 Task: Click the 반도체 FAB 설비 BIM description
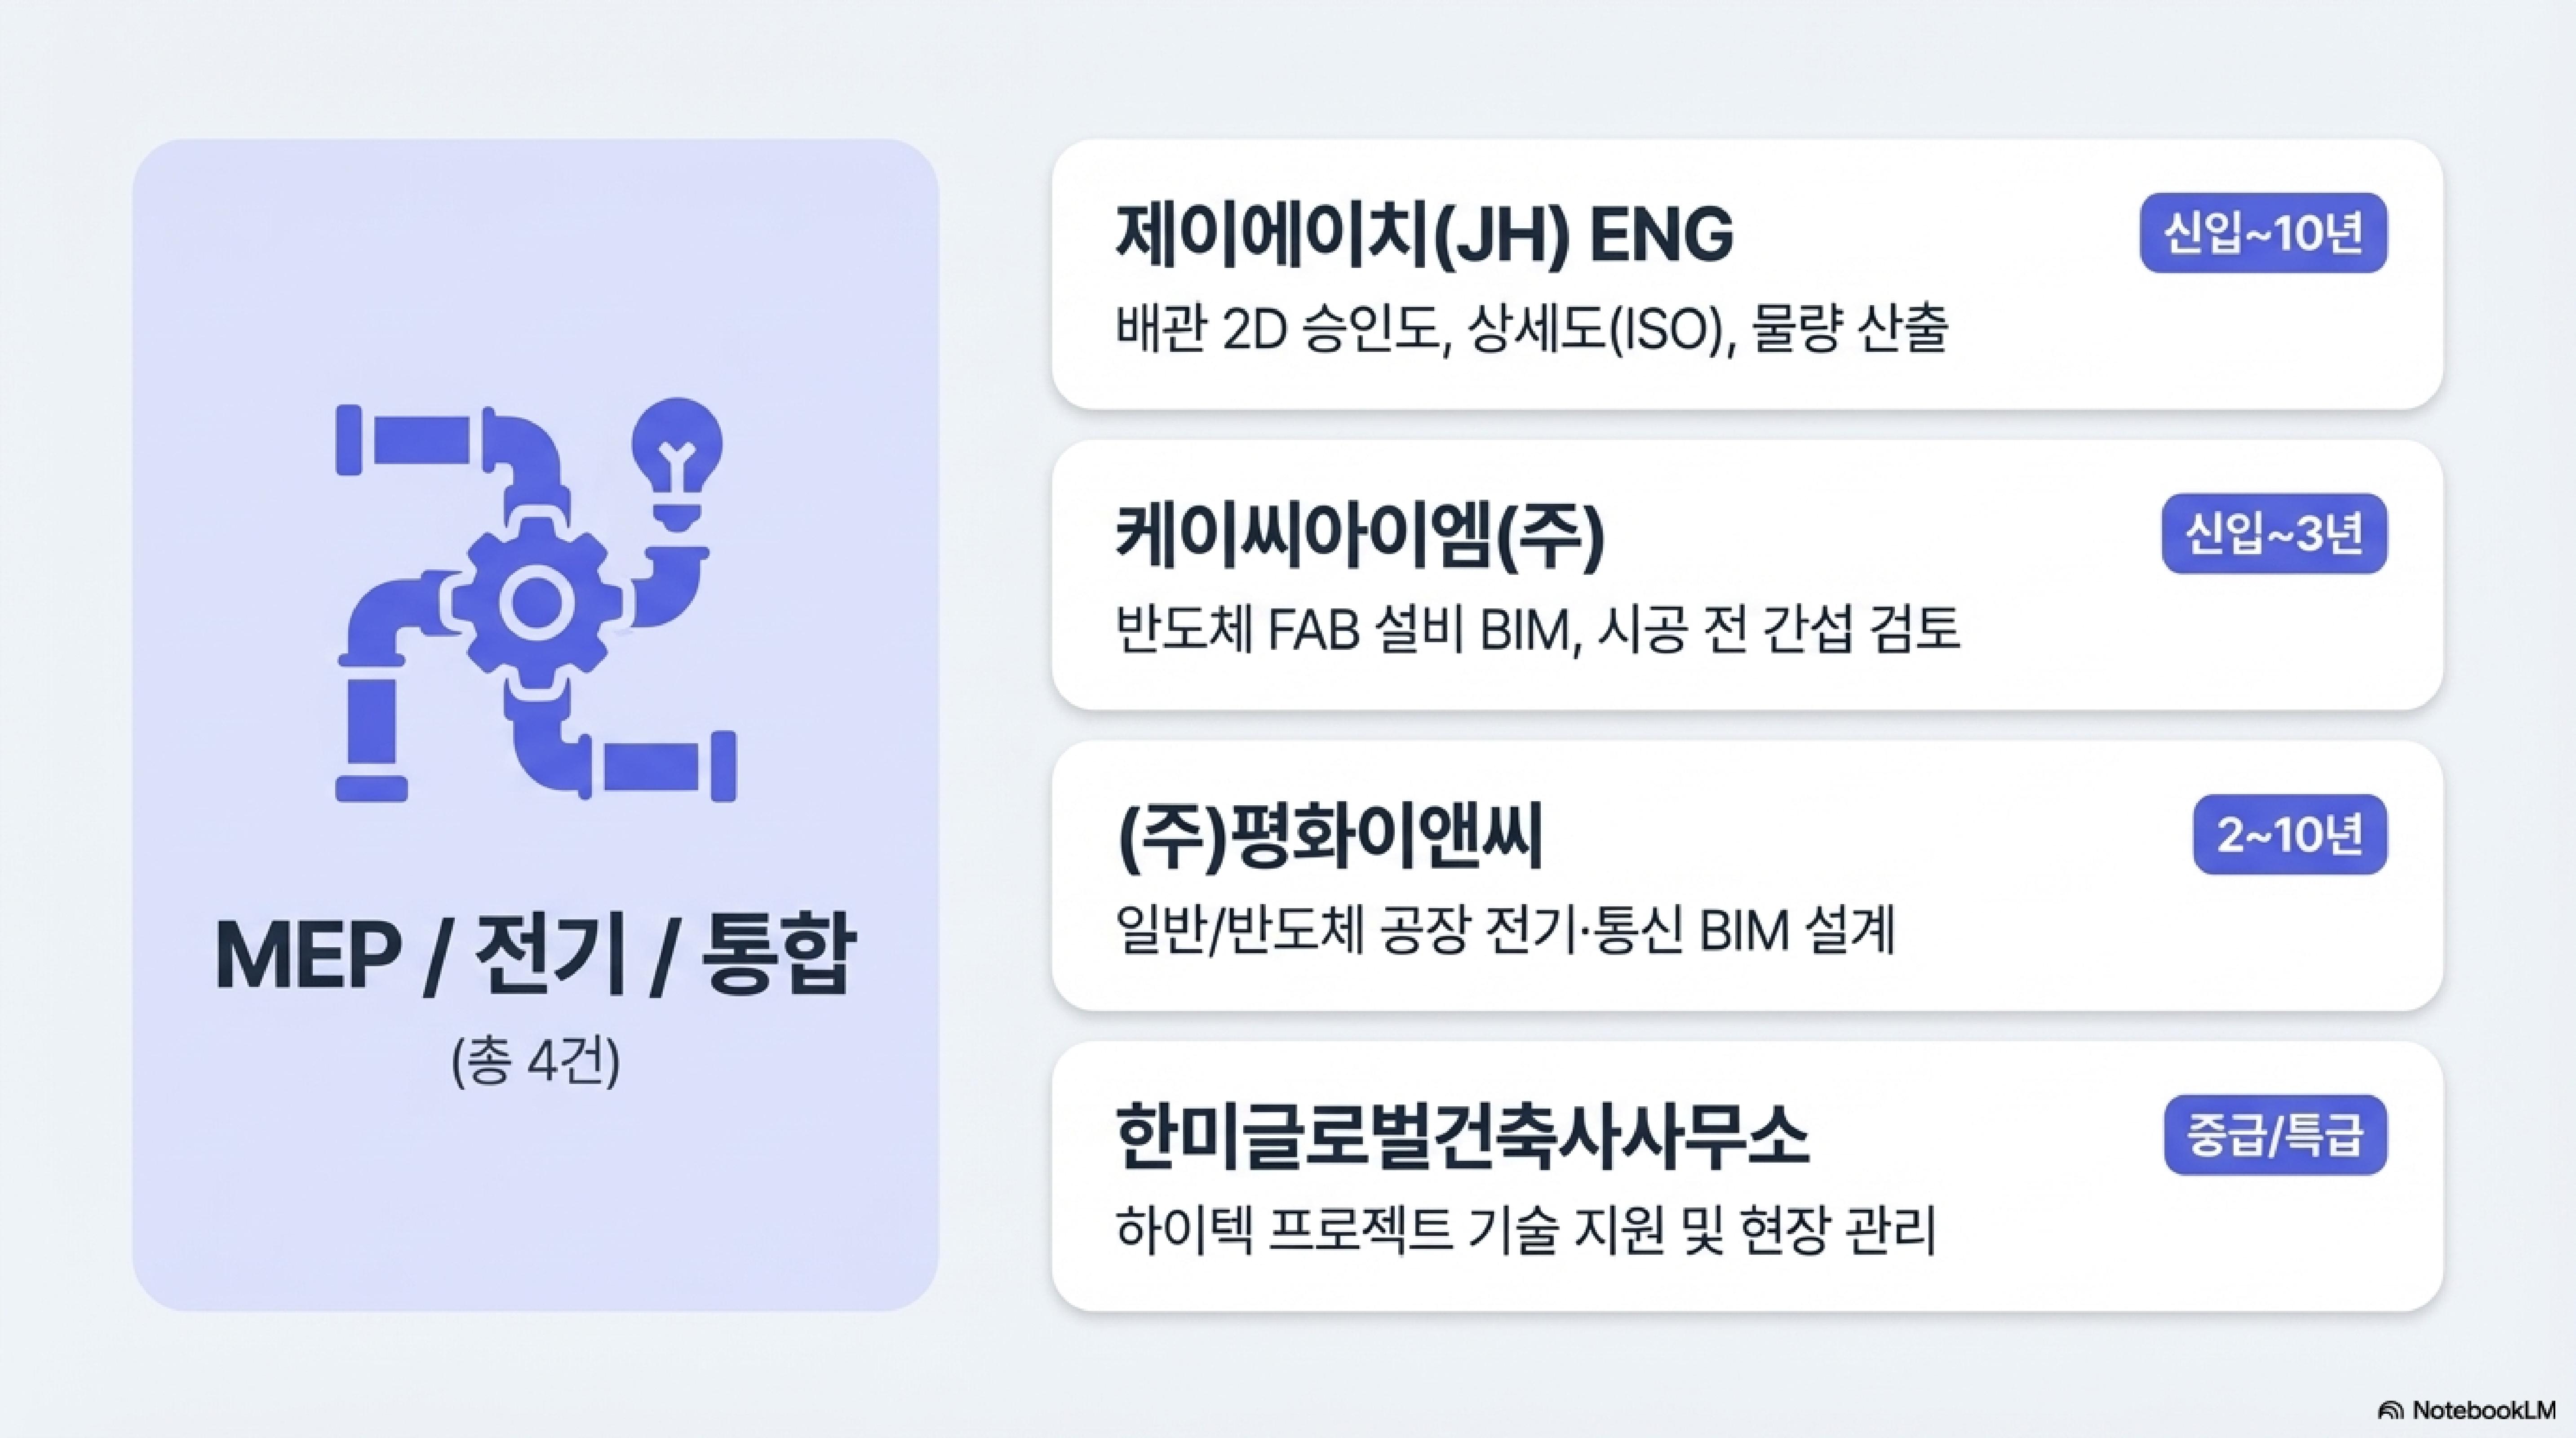click(x=1537, y=630)
